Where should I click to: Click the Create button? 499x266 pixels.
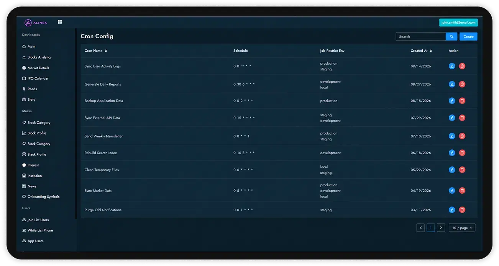click(468, 37)
